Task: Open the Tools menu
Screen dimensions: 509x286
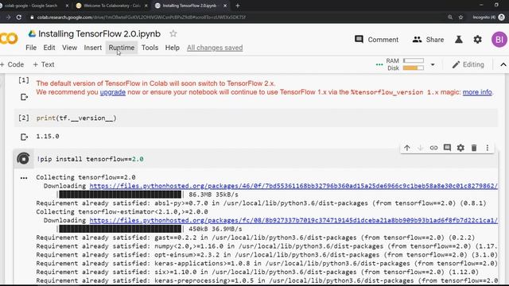Action: click(150, 48)
